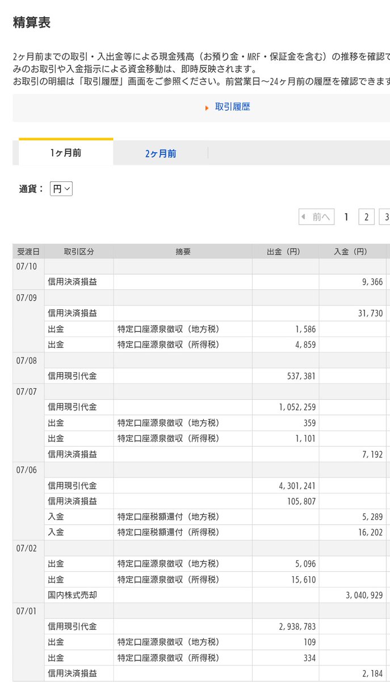Click the withdrawal amount 109
The height and width of the screenshot is (682, 390).
point(309,643)
